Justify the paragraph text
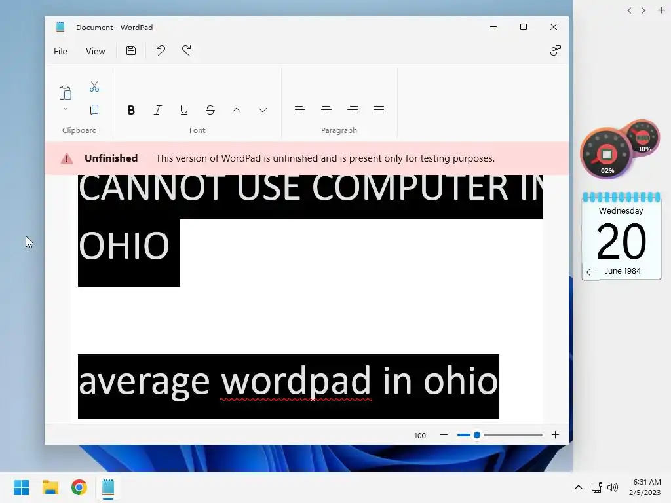Screen dimensions: 671x503 click(x=379, y=110)
